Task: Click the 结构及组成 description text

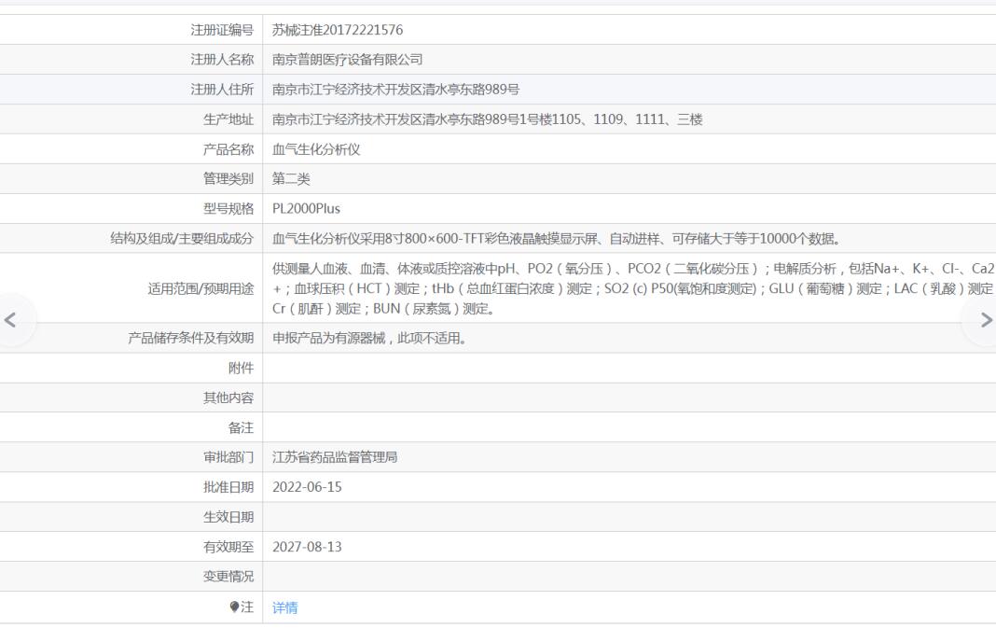Action: (x=556, y=238)
